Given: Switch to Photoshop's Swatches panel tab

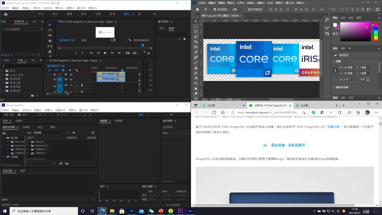Looking at the screenshot, I should [x=343, y=18].
